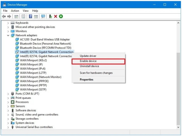Select WAN Miniport (Network Monitor)
Viewport: 182px width, 136px height.
pos(41,77)
